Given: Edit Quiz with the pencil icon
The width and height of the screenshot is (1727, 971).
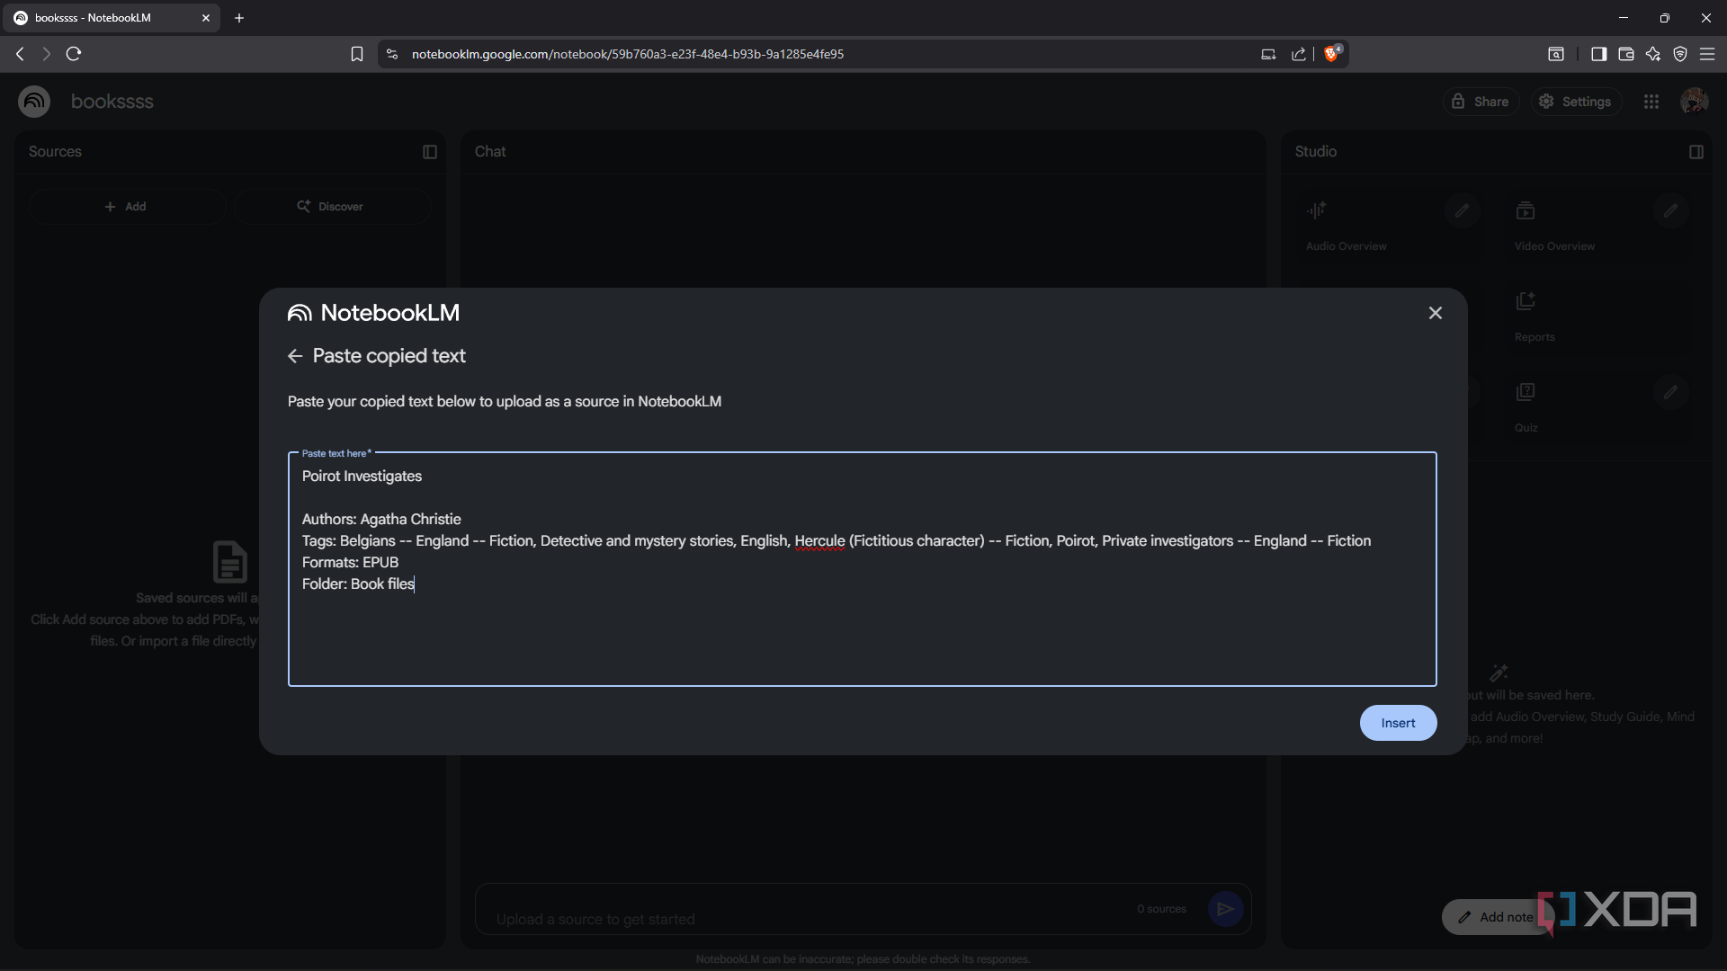Looking at the screenshot, I should [x=1670, y=392].
